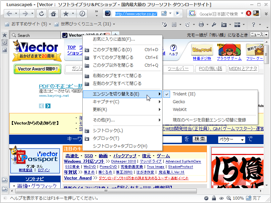Image resolution: width=271 pixels, height=203 pixels.
Task: Open the wrench tools icon
Action: tap(214, 24)
